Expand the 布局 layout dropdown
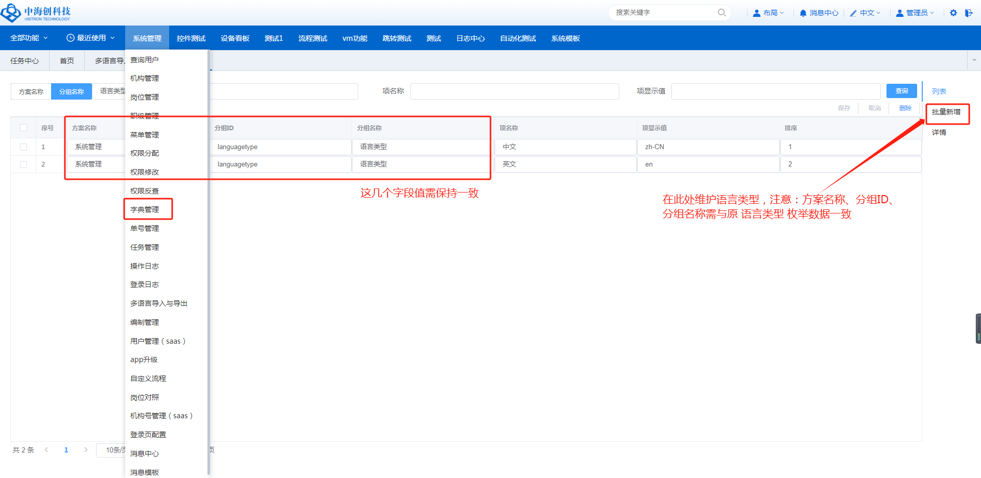The height and width of the screenshot is (478, 981). pos(768,13)
